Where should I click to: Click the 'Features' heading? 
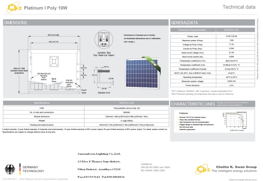tap(184, 113)
